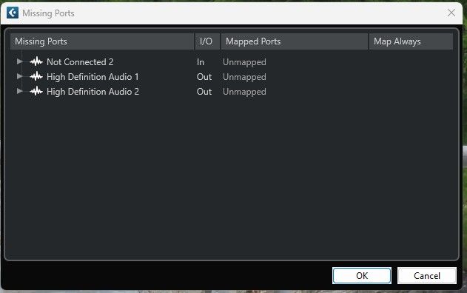Toggle Map Always for Not Connected 2 row
The width and height of the screenshot is (467, 293).
(x=411, y=62)
